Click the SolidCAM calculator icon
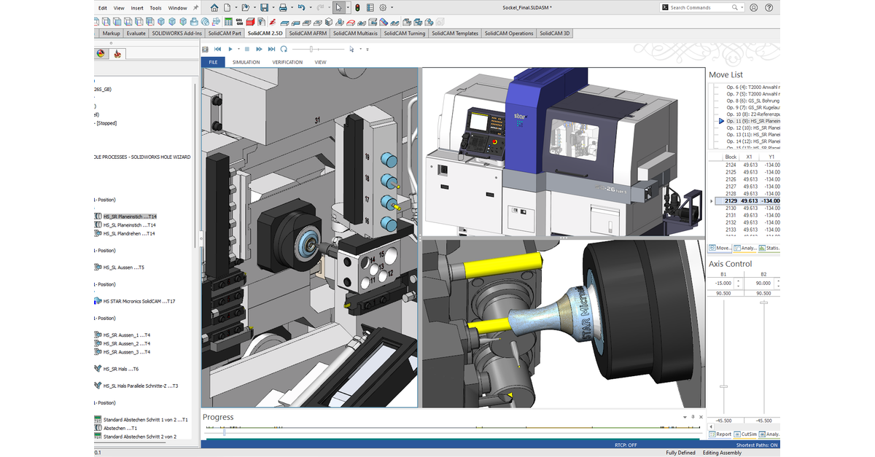This screenshot has height=457, width=875. coord(228,22)
